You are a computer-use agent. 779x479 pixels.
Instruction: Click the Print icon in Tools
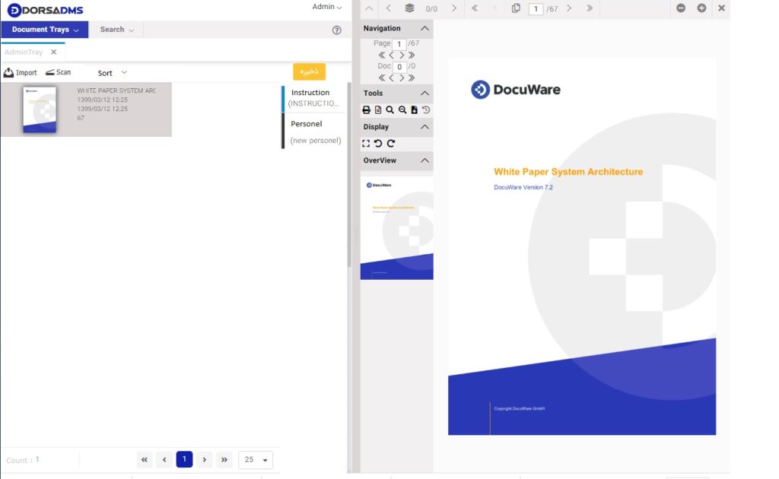366,109
